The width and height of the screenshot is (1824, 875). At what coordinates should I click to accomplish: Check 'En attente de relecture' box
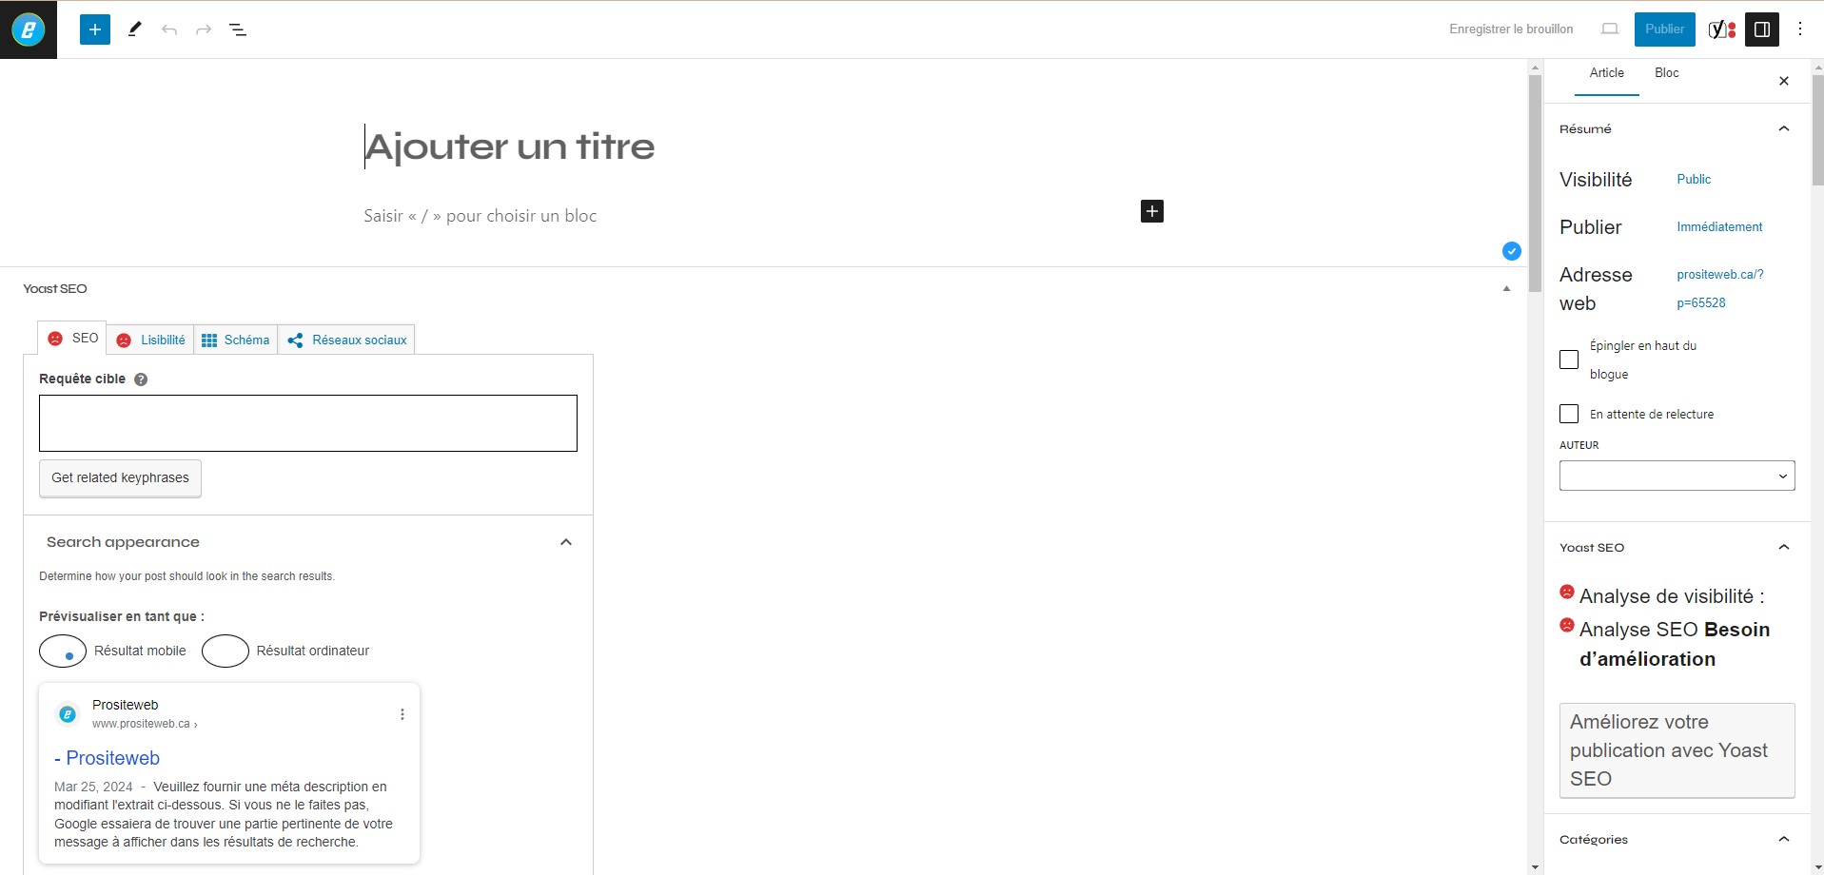pyautogui.click(x=1569, y=414)
